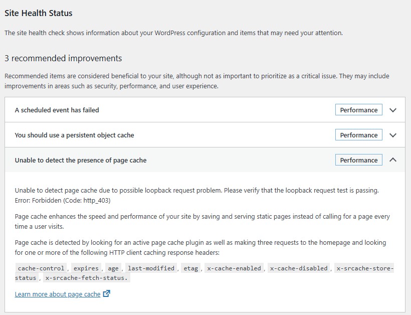411x315 pixels.
Task: Click the expires header code tag
Action: (86, 268)
